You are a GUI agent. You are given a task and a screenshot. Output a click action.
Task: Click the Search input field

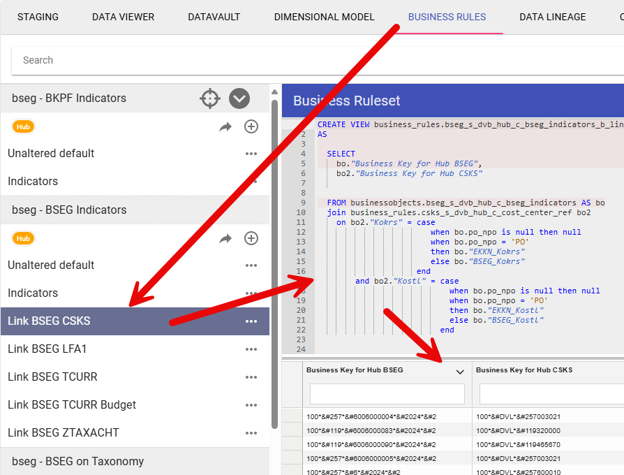click(314, 60)
